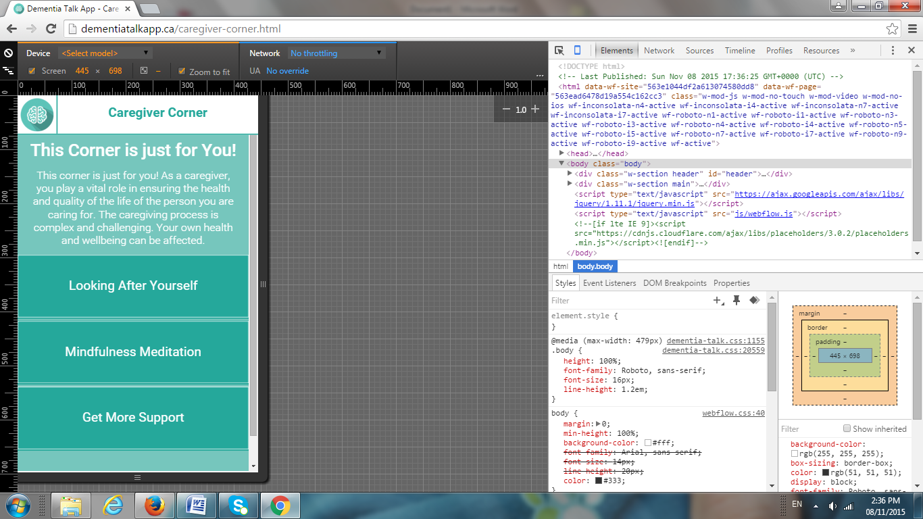This screenshot has width=923, height=519.
Task: Select the html breadcrumb item
Action: click(561, 266)
